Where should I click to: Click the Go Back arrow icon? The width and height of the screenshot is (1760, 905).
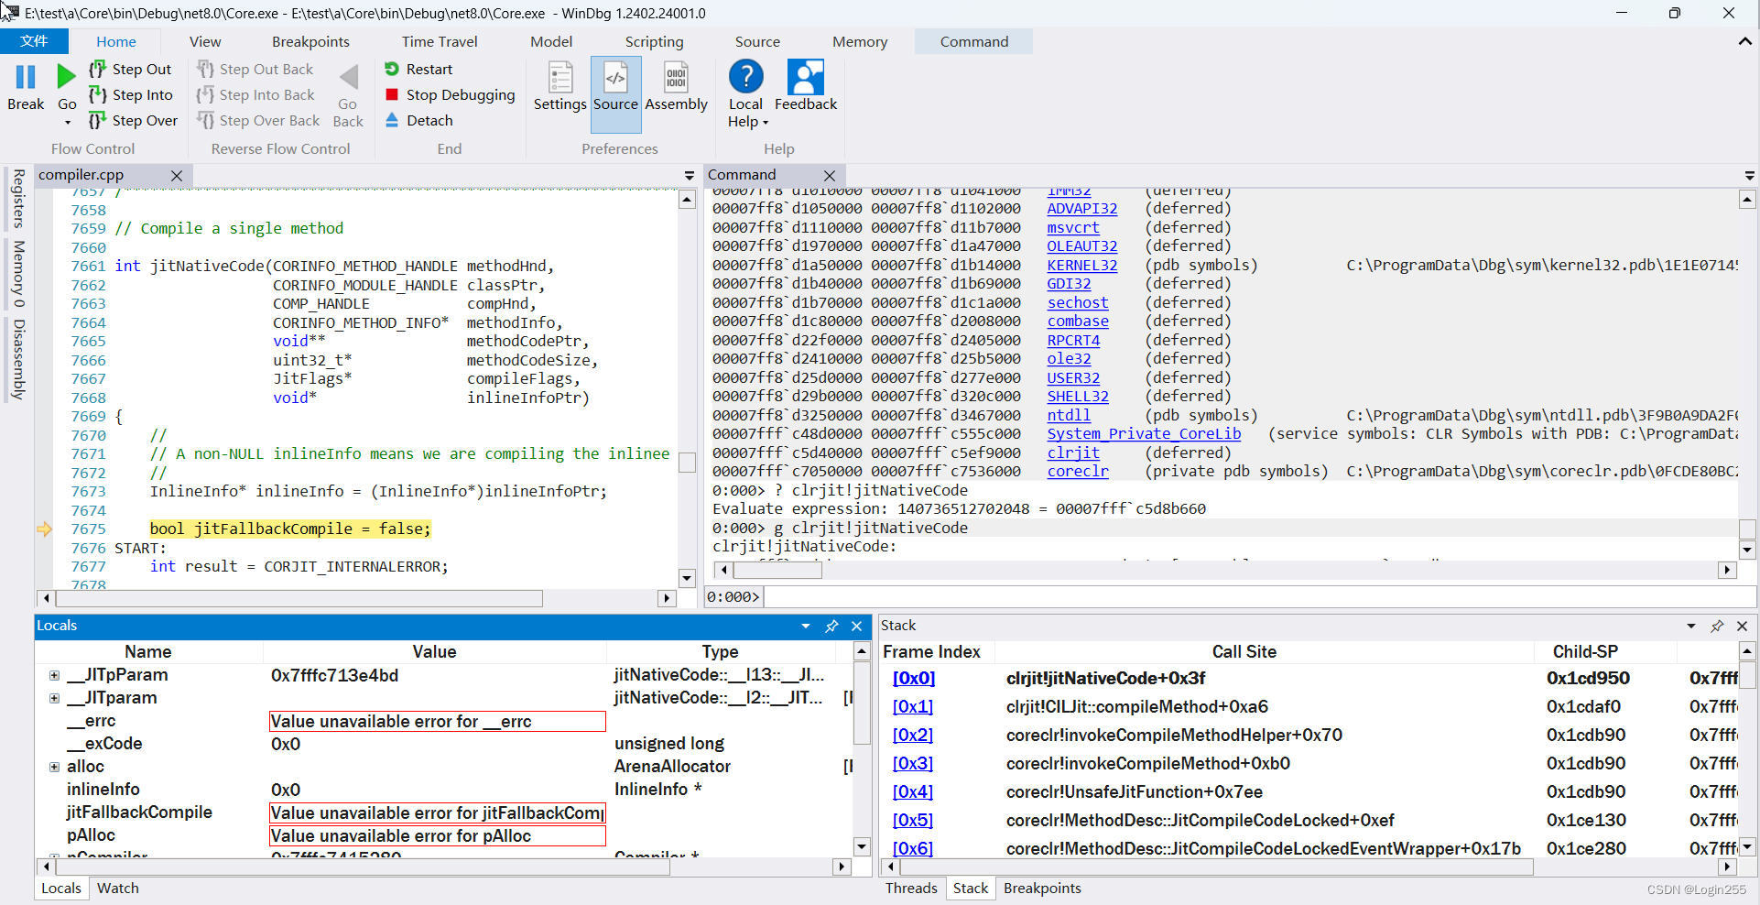[348, 77]
